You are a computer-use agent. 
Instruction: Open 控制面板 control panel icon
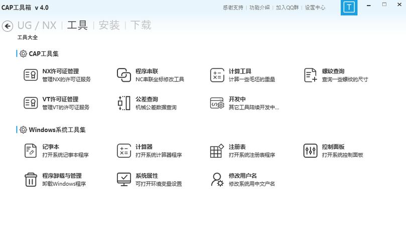[310, 151]
